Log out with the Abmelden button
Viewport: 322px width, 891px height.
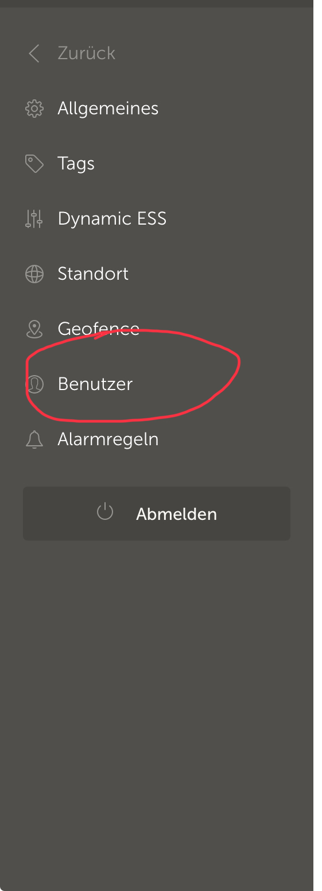tap(157, 514)
